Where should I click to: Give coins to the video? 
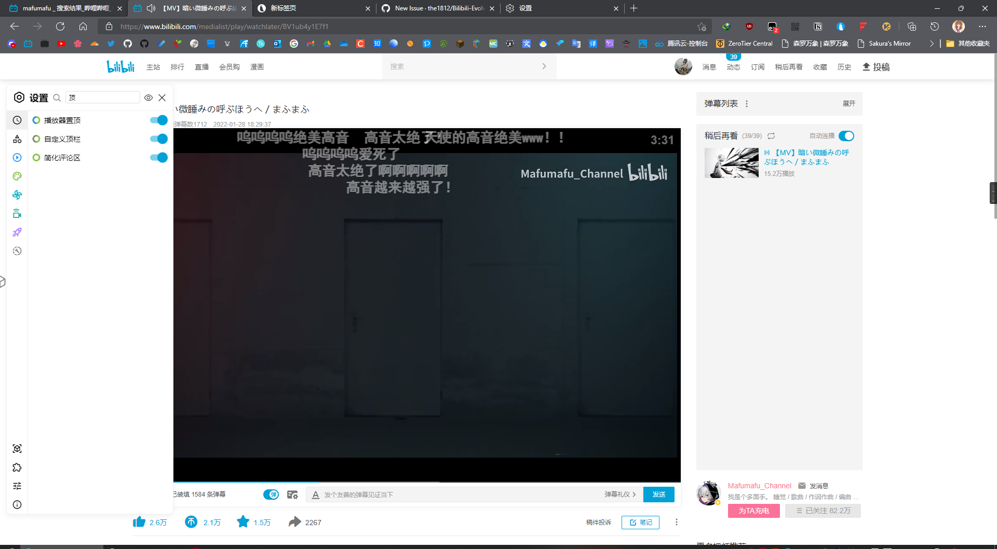point(191,522)
